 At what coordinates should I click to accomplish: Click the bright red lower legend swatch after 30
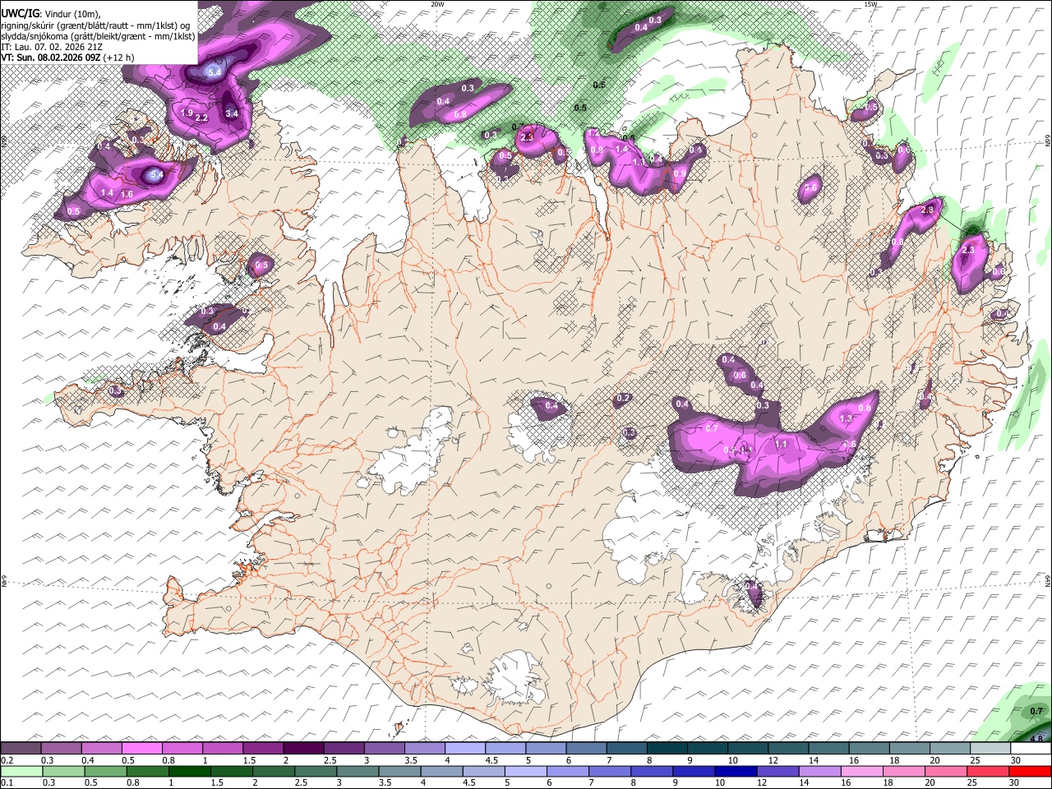pos(1031,771)
